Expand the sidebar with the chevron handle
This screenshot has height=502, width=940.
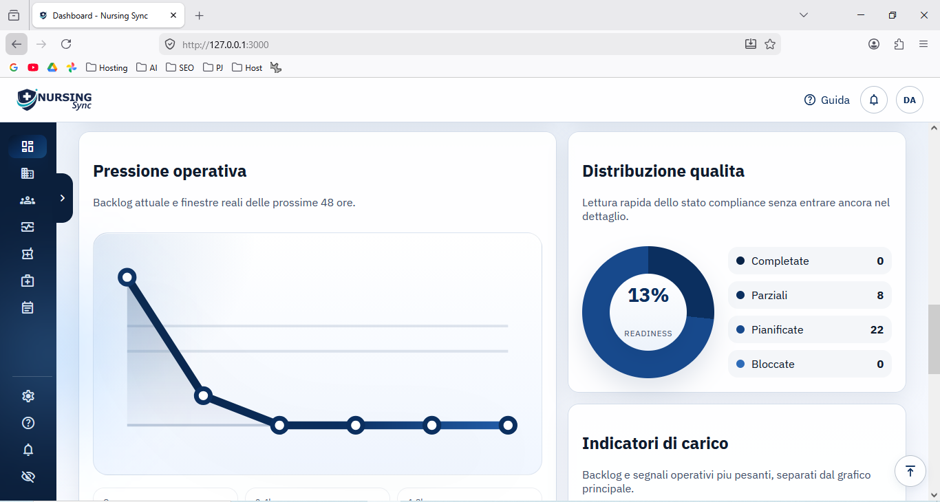click(x=63, y=198)
